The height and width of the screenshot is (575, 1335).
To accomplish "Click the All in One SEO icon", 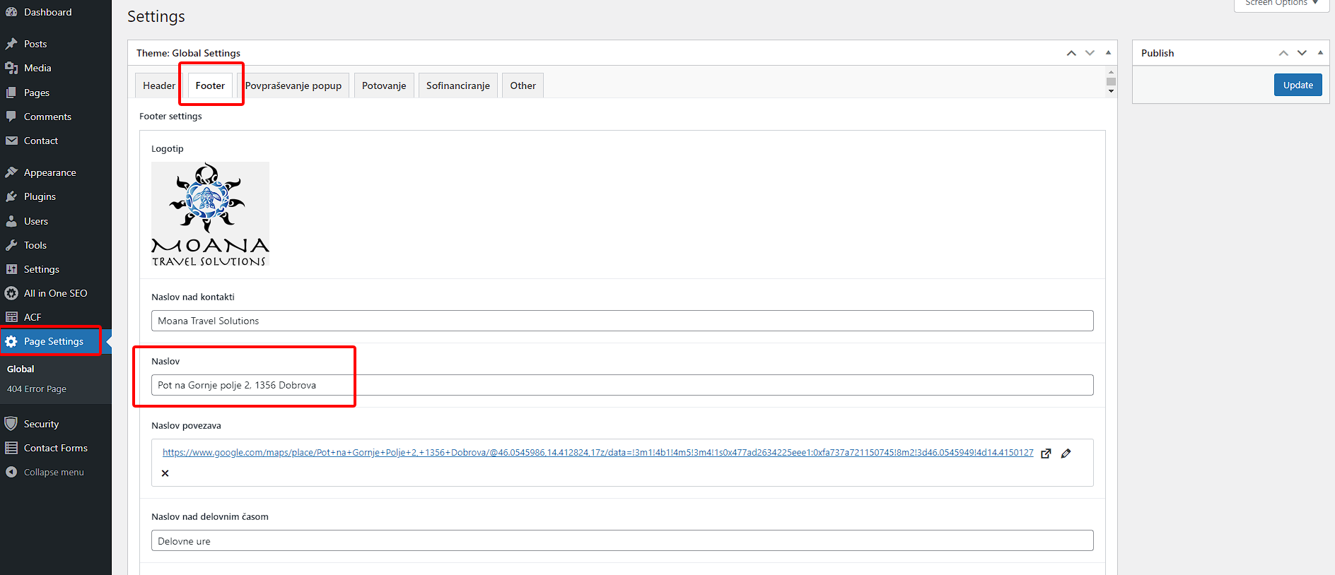I will pos(11,293).
